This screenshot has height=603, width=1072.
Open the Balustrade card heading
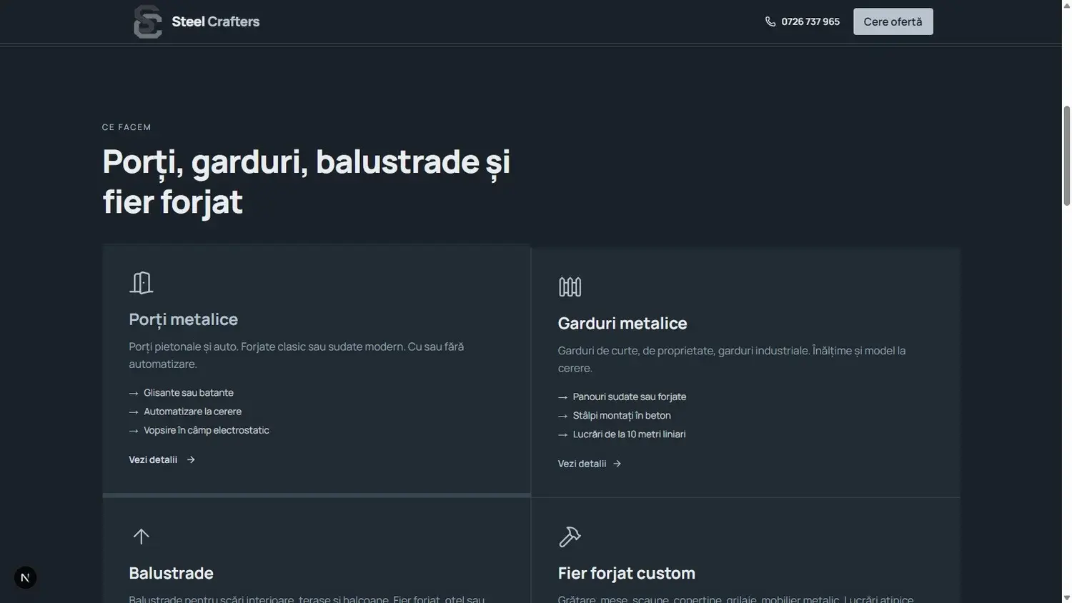point(171,573)
